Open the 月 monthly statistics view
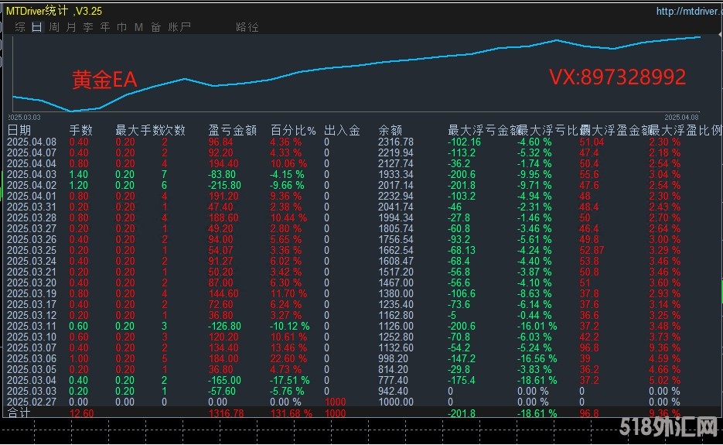723x445 pixels. tap(71, 27)
